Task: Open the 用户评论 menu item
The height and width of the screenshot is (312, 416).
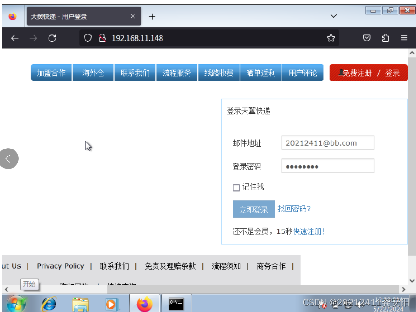Action: click(x=303, y=73)
